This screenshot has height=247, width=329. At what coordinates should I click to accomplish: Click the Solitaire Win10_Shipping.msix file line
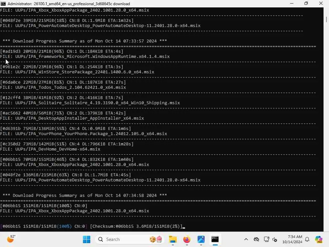pyautogui.click(x=90, y=103)
